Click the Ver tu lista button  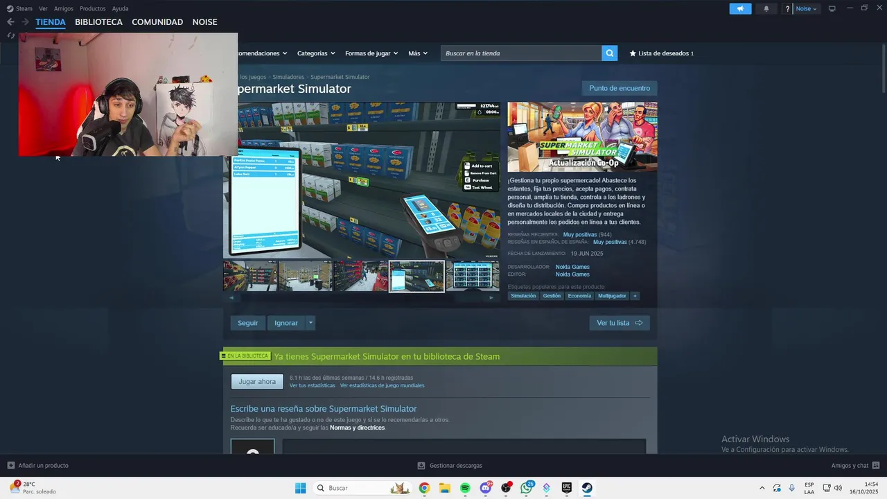click(x=620, y=323)
